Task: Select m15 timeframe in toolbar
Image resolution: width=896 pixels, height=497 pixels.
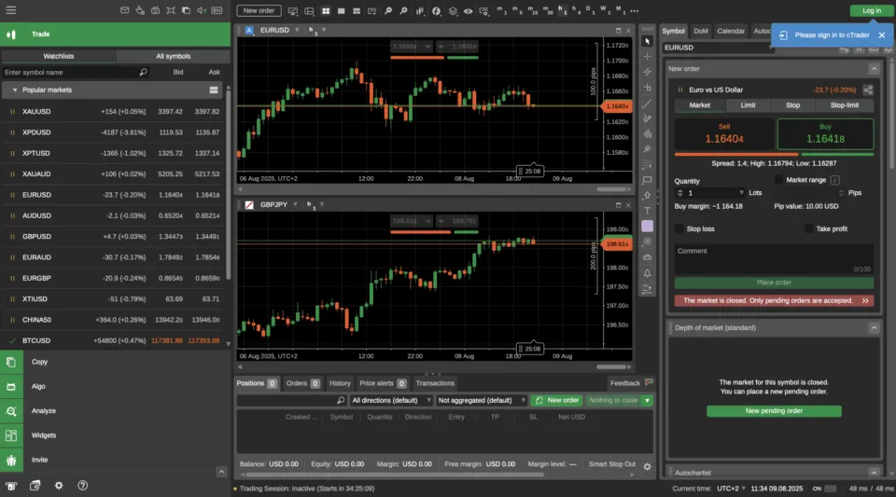Action: [x=532, y=11]
